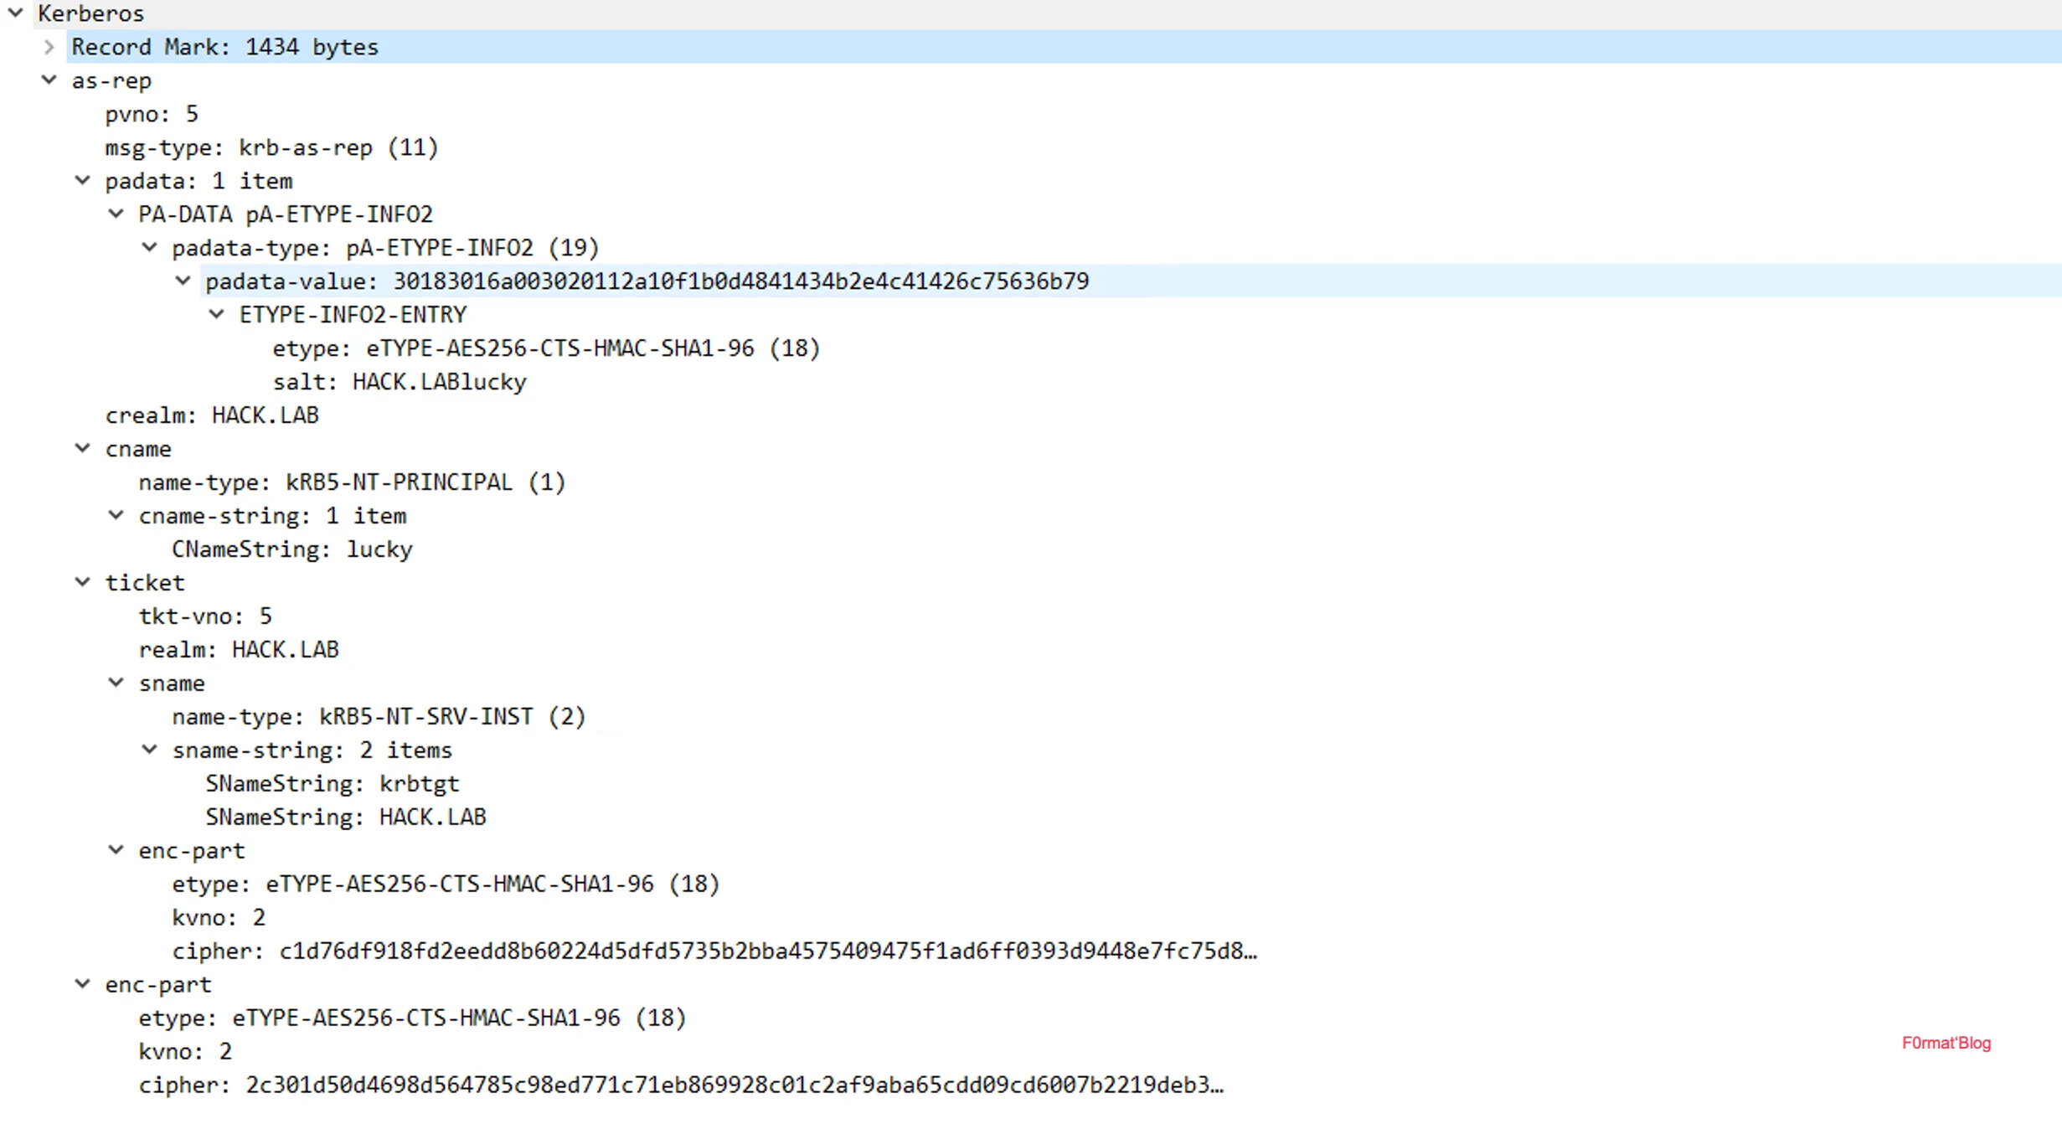Select the salt: HACK.LABlucky line

(400, 382)
